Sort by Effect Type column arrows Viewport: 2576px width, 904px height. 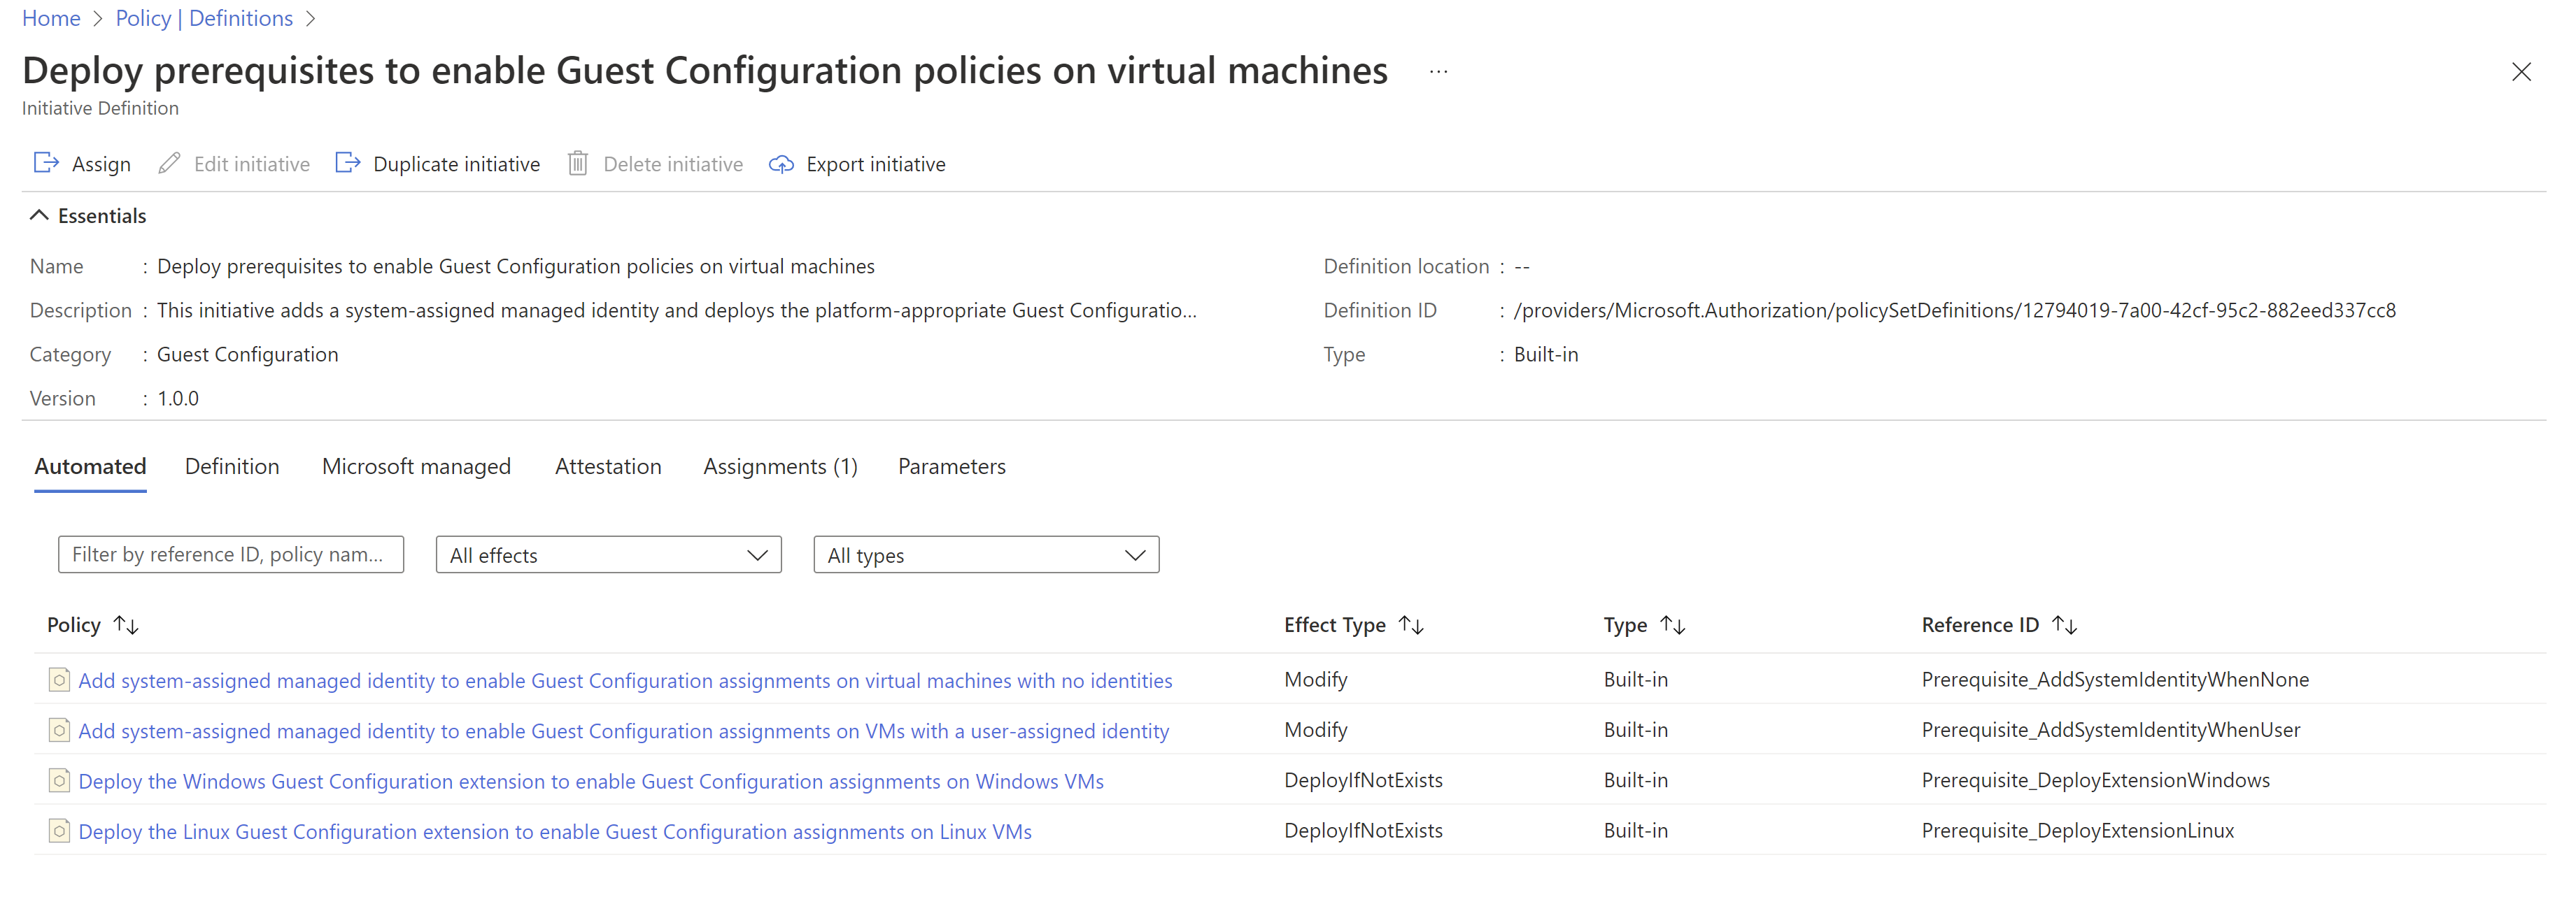[x=1411, y=625]
